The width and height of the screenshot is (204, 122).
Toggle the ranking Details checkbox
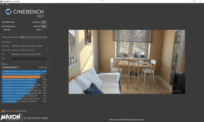point(46,68)
